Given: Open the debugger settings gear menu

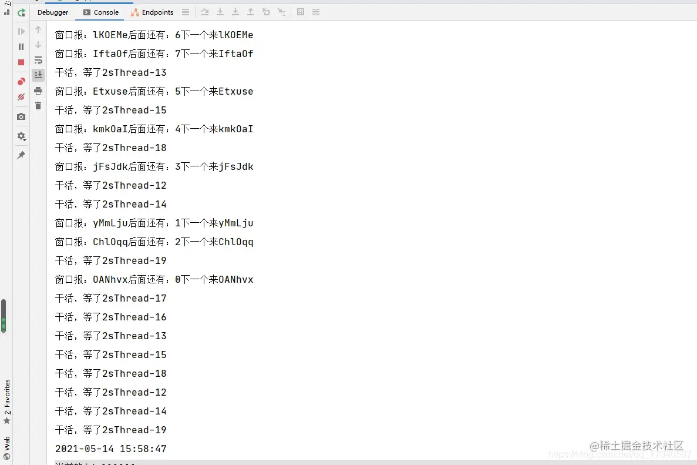Looking at the screenshot, I should click(21, 136).
